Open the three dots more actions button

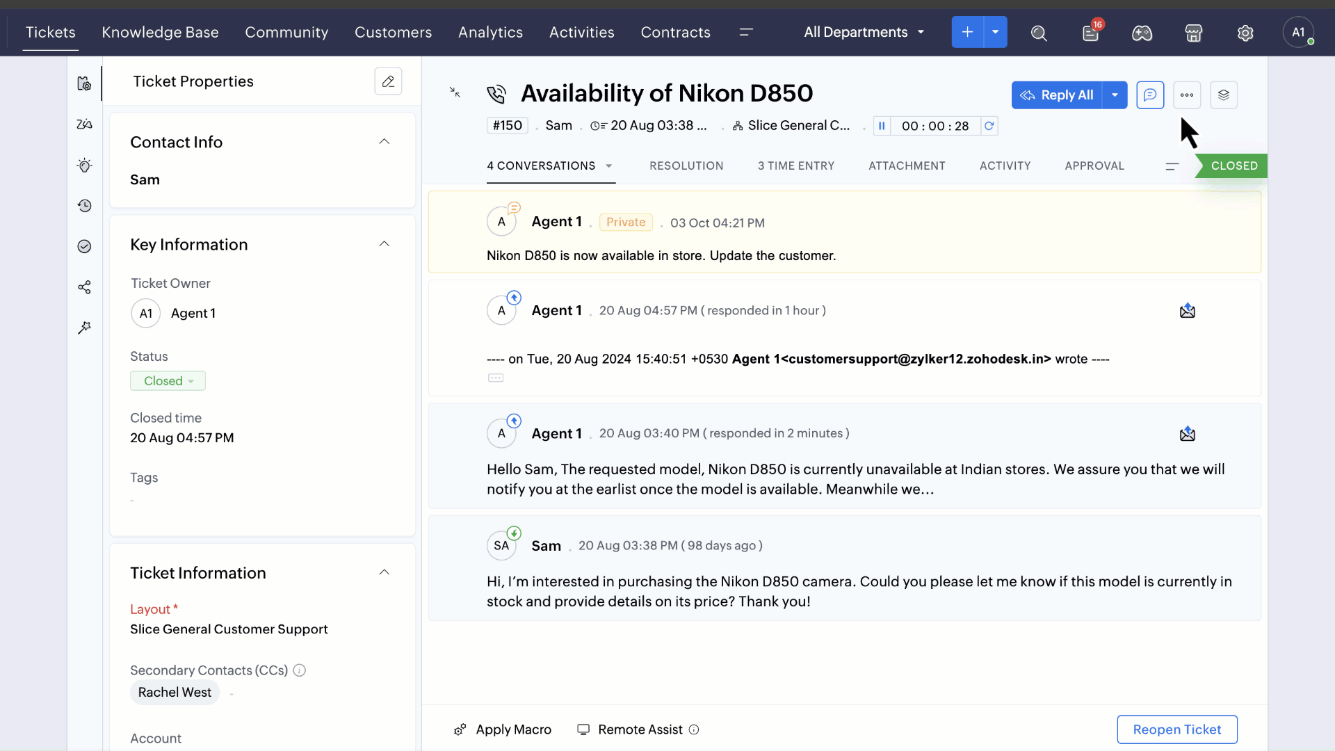(x=1187, y=95)
